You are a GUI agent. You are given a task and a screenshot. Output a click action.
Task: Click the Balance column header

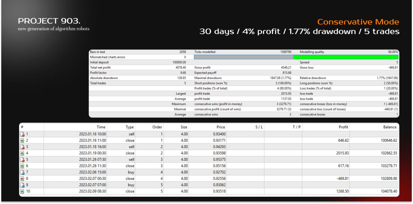tap(390, 127)
